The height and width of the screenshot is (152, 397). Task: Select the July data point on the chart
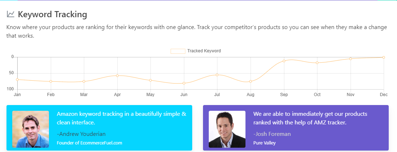217,75
